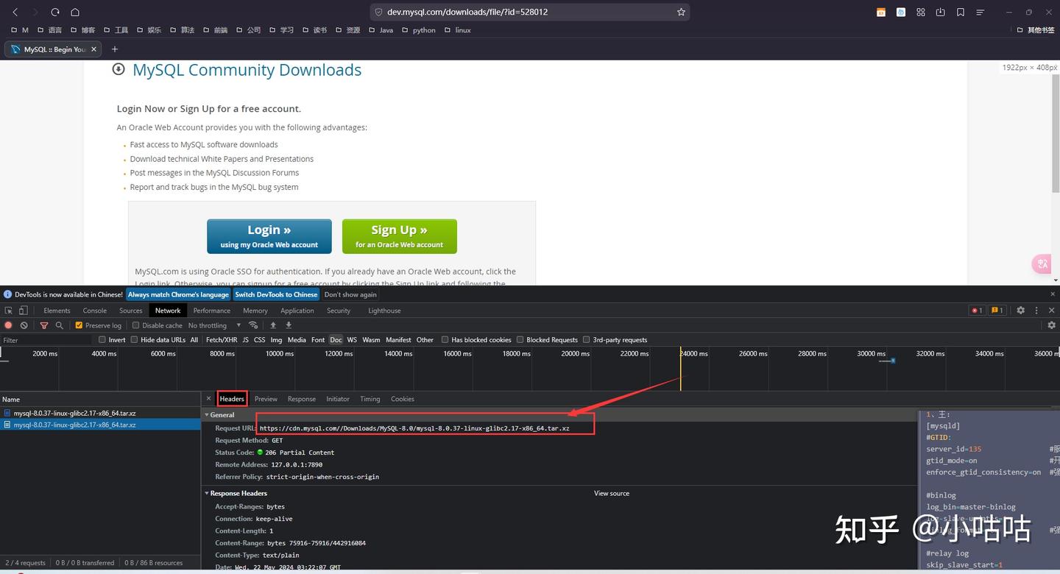The image size is (1060, 574).
Task: Show the one issue yellow badge
Action: click(997, 311)
